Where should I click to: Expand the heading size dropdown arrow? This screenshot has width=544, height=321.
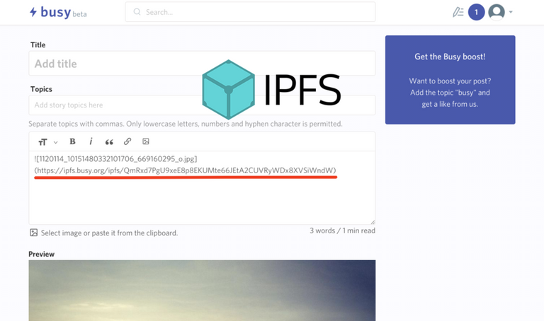tap(55, 142)
